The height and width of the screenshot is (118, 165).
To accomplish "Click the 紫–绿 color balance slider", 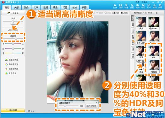I will 13,48.
